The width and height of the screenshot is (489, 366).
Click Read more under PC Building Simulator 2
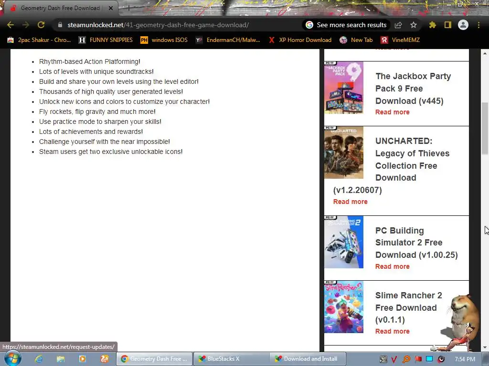point(393,266)
